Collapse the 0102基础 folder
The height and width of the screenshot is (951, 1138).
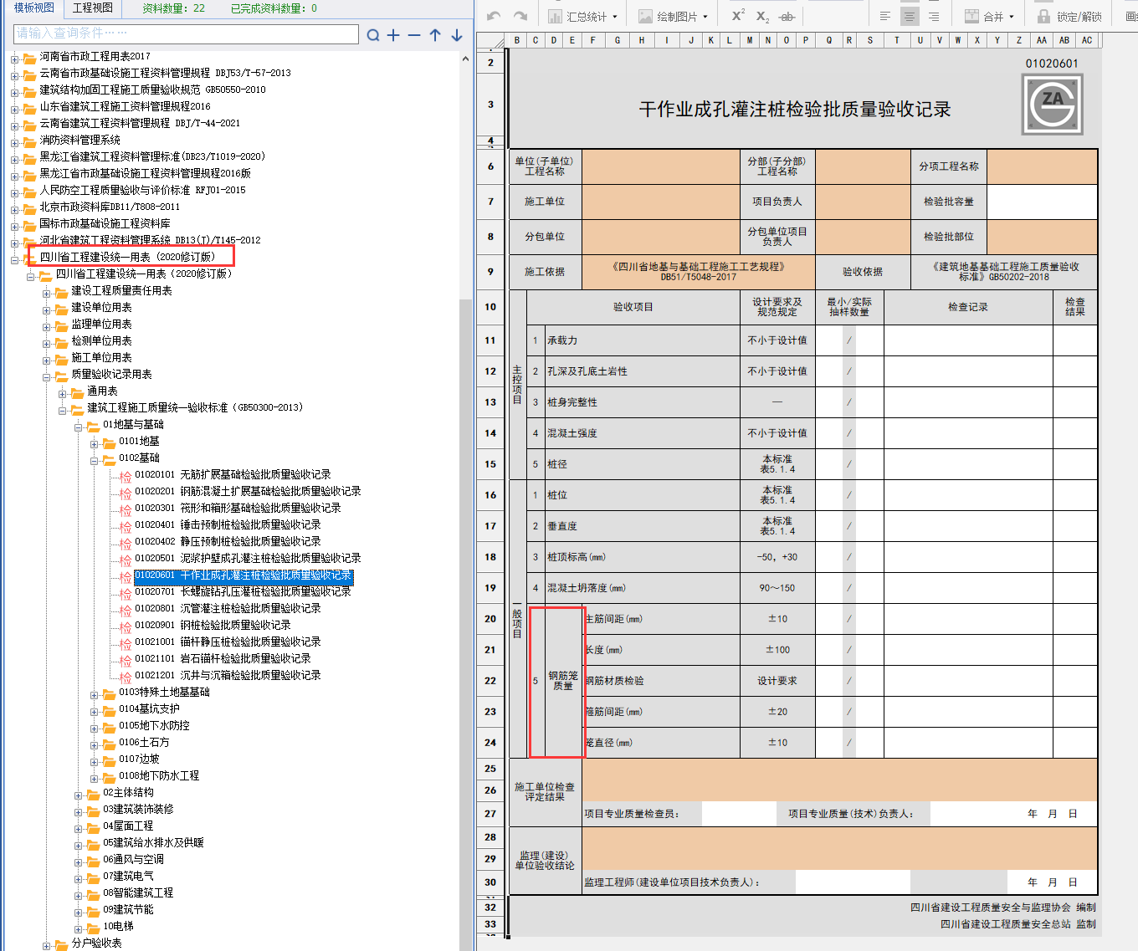95,460
